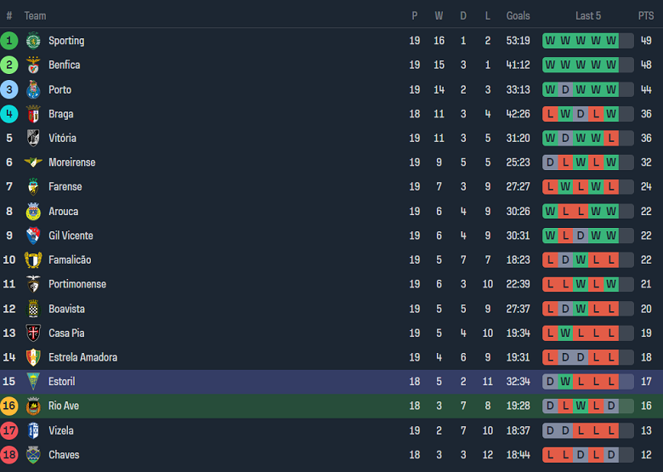The height and width of the screenshot is (472, 663).
Task: Click the Arouca club crest icon
Action: click(x=33, y=211)
